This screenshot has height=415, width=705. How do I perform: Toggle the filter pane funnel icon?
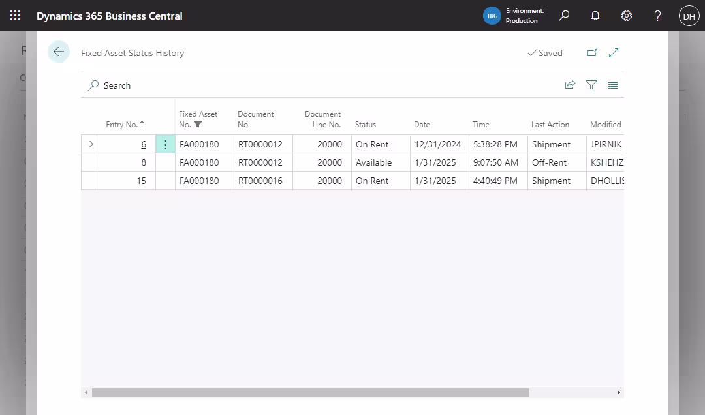pos(591,85)
